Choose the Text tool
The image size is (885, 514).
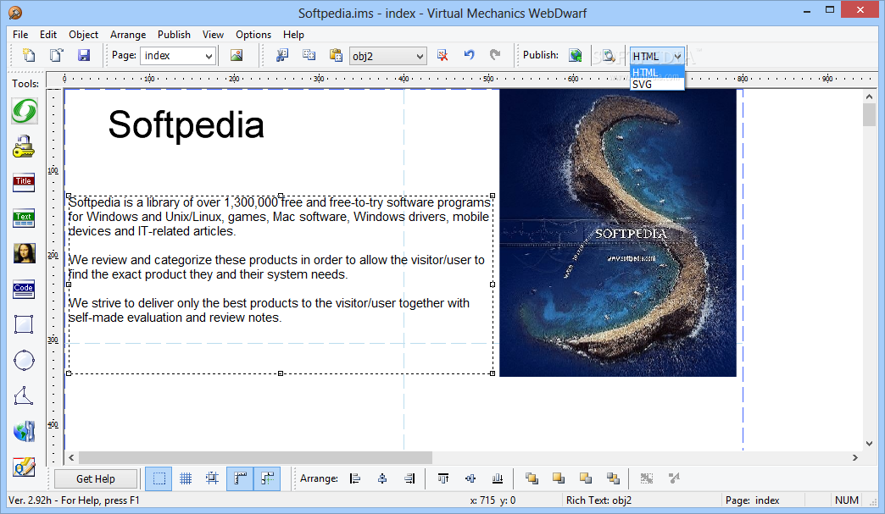[24, 218]
